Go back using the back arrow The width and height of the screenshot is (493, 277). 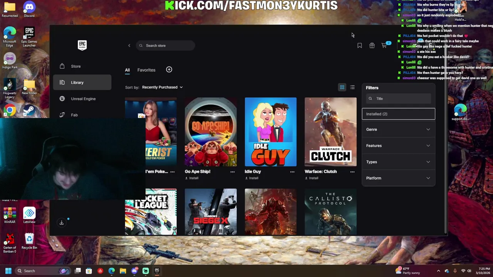point(129,45)
